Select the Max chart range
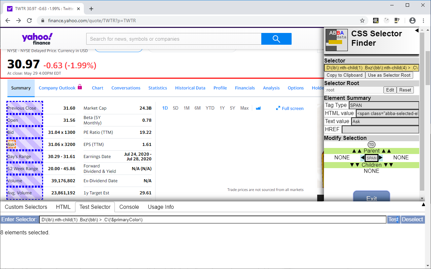This screenshot has width=431, height=269. click(244, 108)
